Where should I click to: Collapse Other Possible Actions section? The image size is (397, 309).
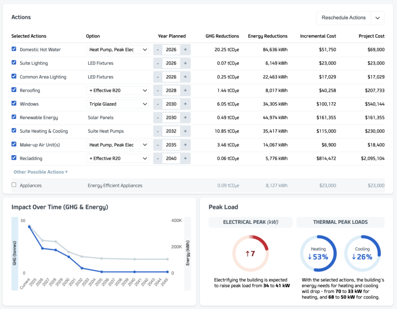[x=41, y=172]
